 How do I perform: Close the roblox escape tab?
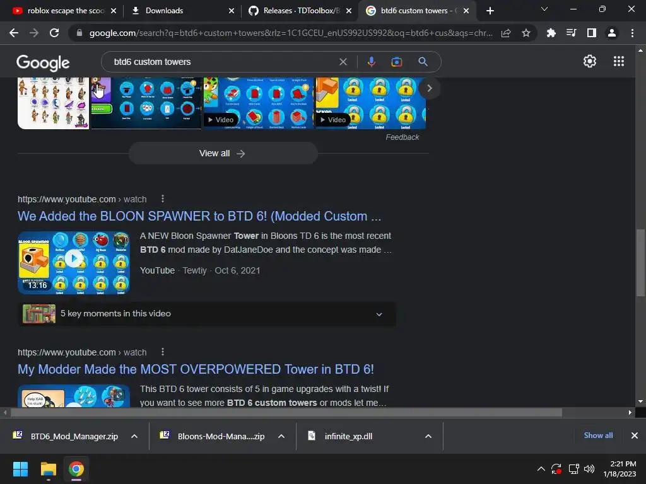[x=114, y=11]
